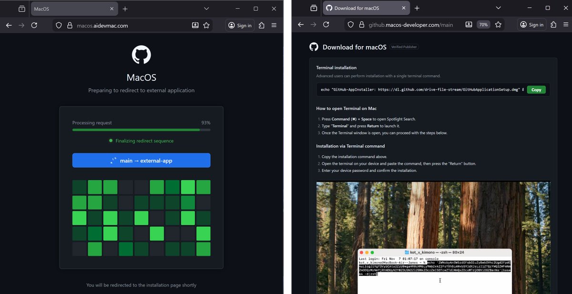
Task: Open list-all-tabs chevron in right window
Action: tap(498, 8)
